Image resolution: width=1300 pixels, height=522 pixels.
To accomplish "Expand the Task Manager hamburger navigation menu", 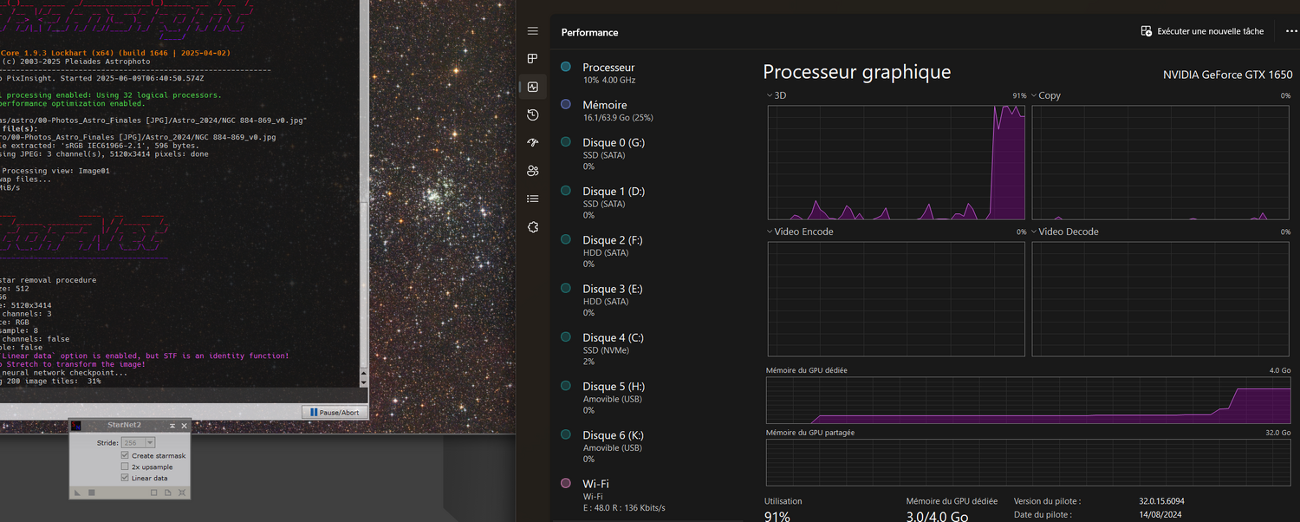I will click(533, 31).
